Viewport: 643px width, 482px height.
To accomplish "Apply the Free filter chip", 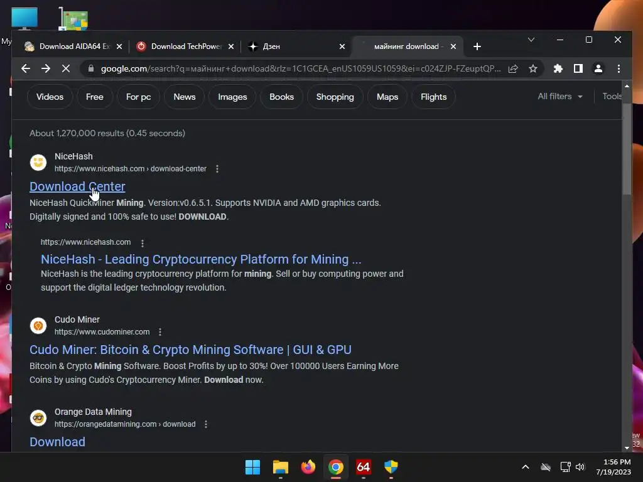I will click(94, 97).
